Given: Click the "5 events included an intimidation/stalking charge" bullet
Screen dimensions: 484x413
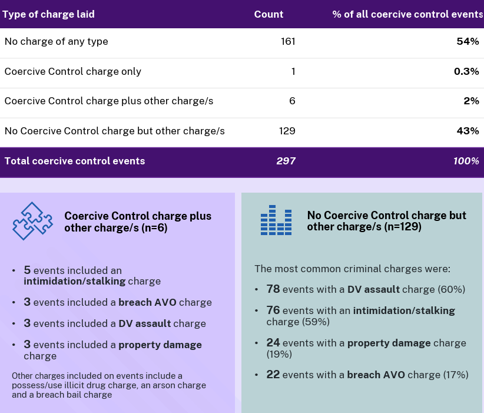Looking at the screenshot, I should [x=92, y=275].
